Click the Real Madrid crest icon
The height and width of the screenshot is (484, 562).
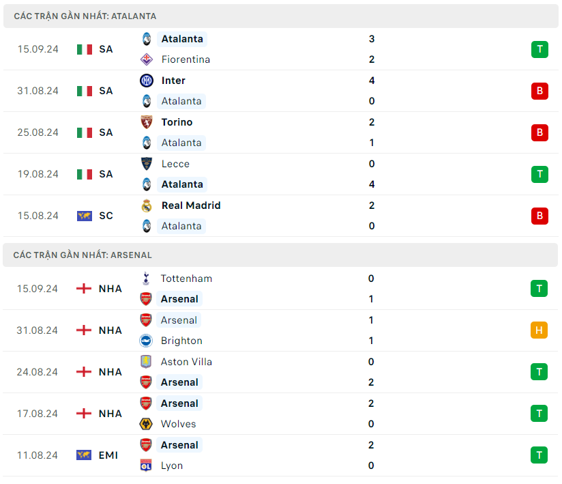click(x=146, y=205)
